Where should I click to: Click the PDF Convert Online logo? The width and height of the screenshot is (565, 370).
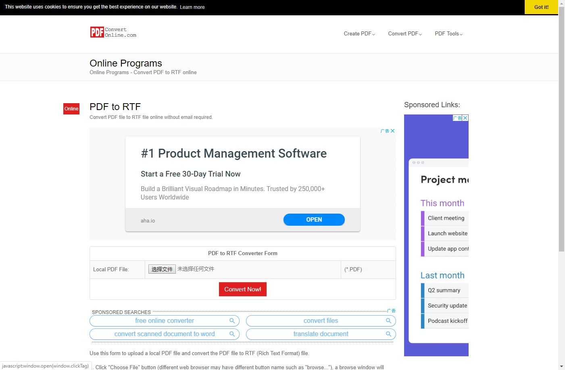(113, 32)
